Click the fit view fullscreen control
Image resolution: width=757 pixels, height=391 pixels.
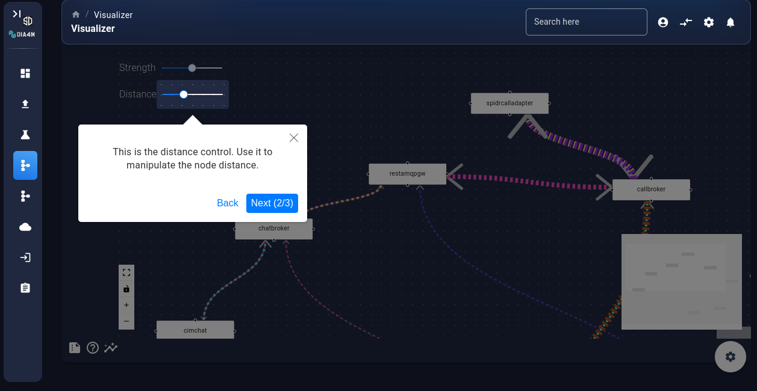(126, 272)
